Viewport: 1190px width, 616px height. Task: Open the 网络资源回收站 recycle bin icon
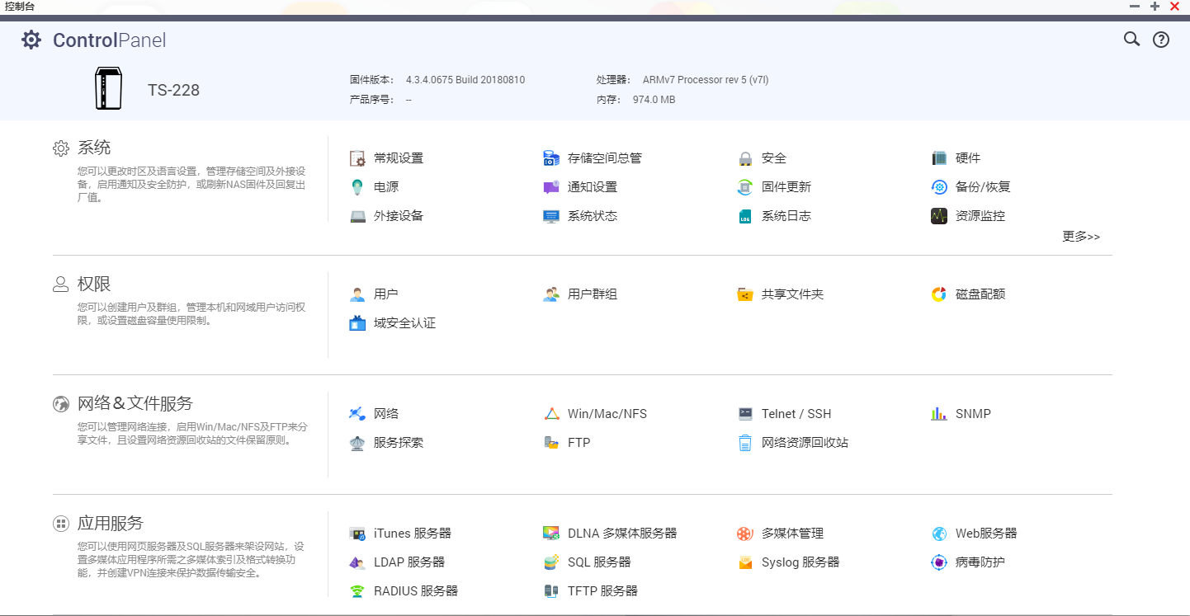tap(745, 443)
